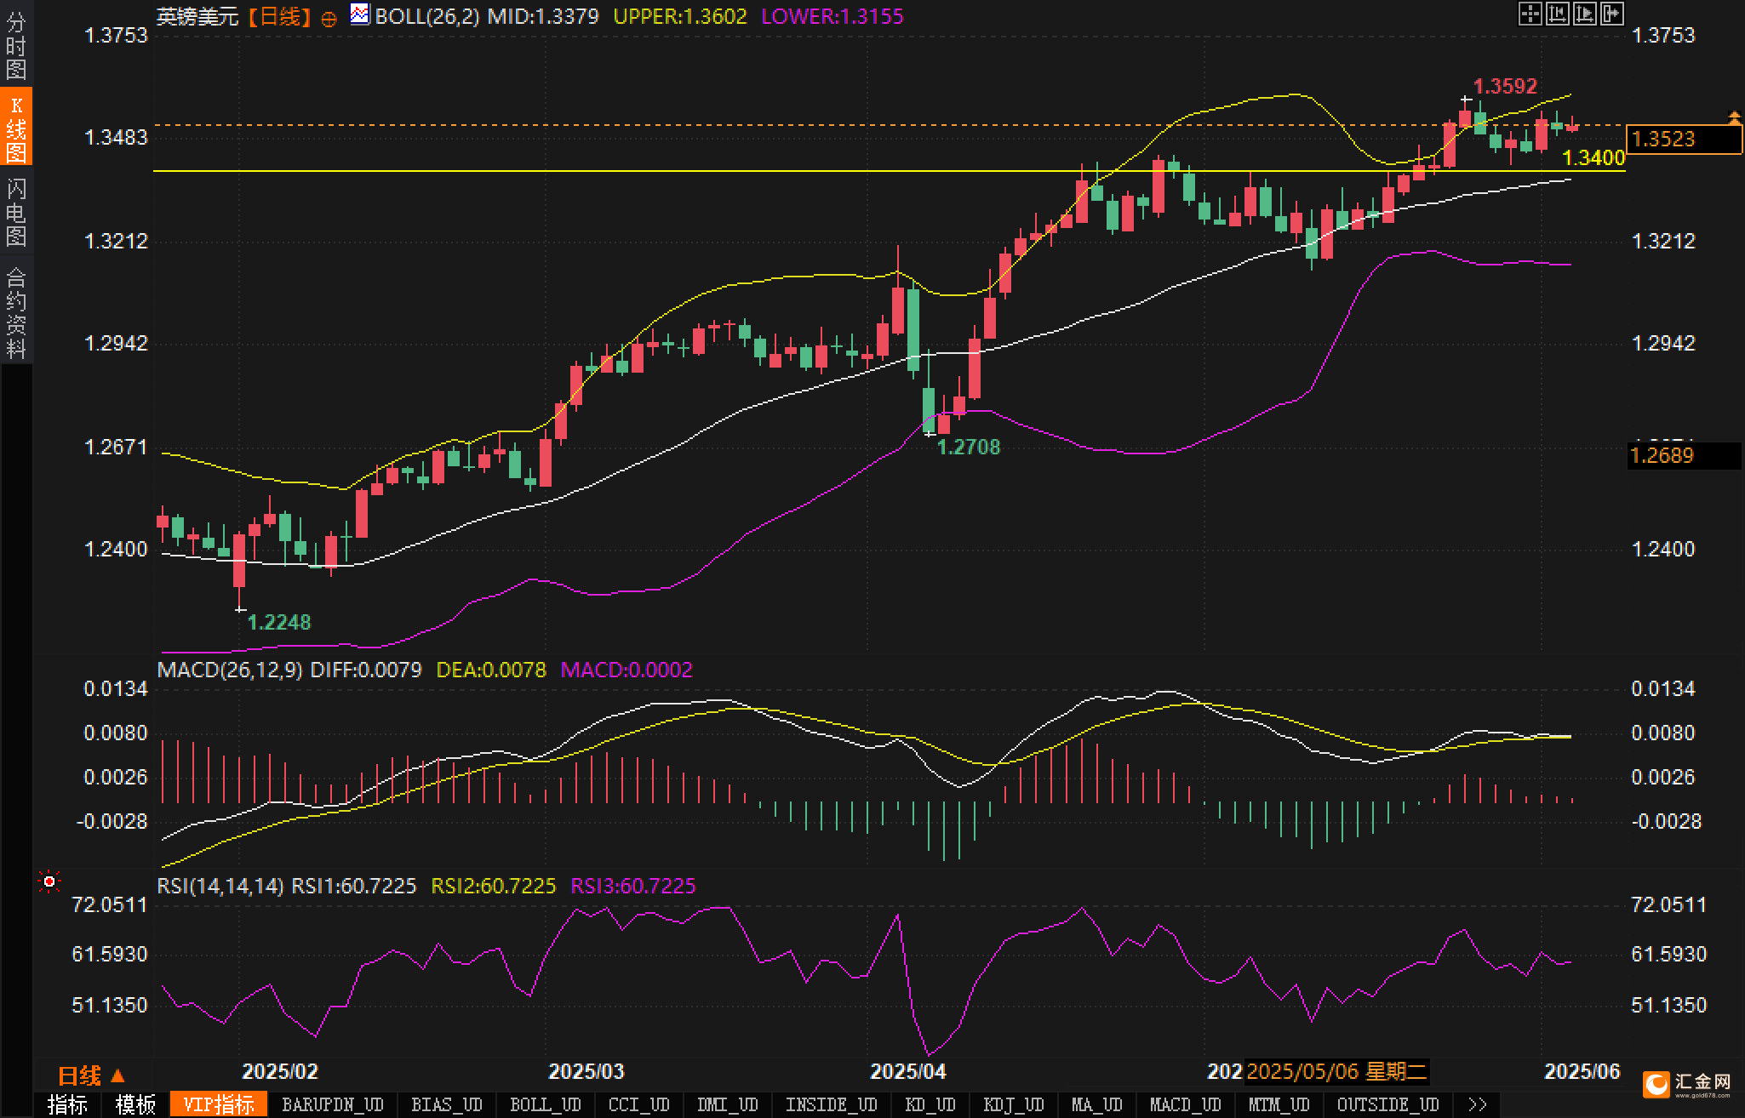Apply the MTM_UD indicator
1745x1118 pixels.
pos(1279,1104)
